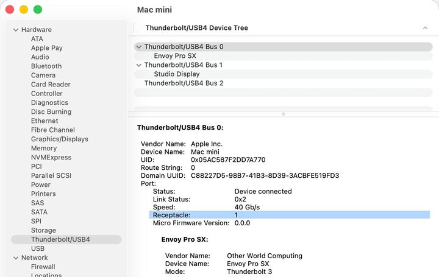Click the Thunderbolt/USB4 Device Tree column header
The height and width of the screenshot is (277, 439).
(197, 28)
